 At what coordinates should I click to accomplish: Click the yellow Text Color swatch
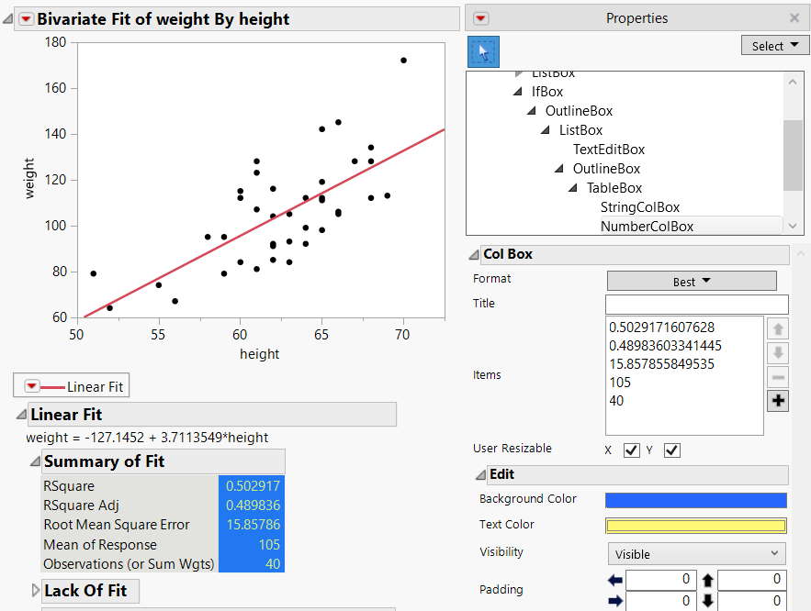coord(695,526)
